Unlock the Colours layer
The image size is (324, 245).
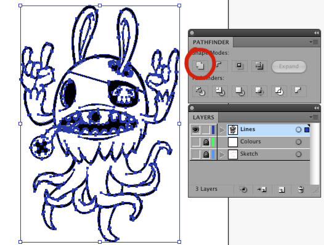[x=206, y=142]
